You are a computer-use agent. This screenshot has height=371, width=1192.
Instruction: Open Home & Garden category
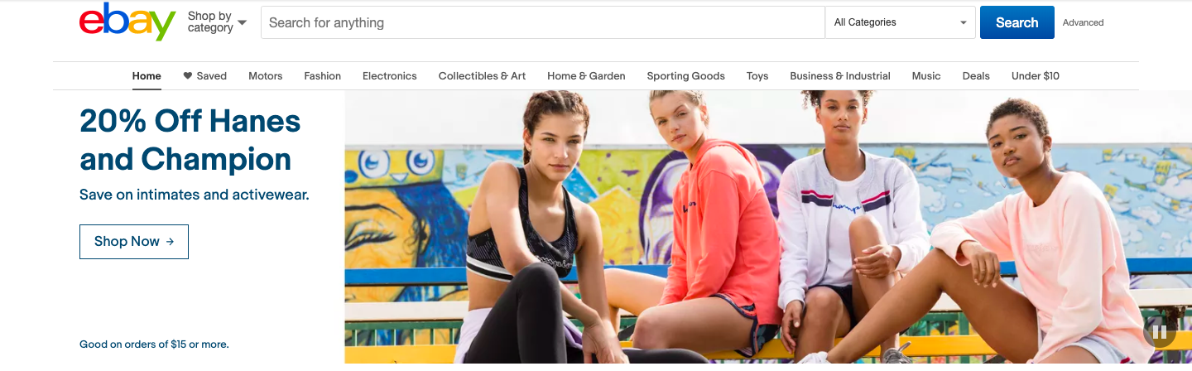tap(586, 75)
